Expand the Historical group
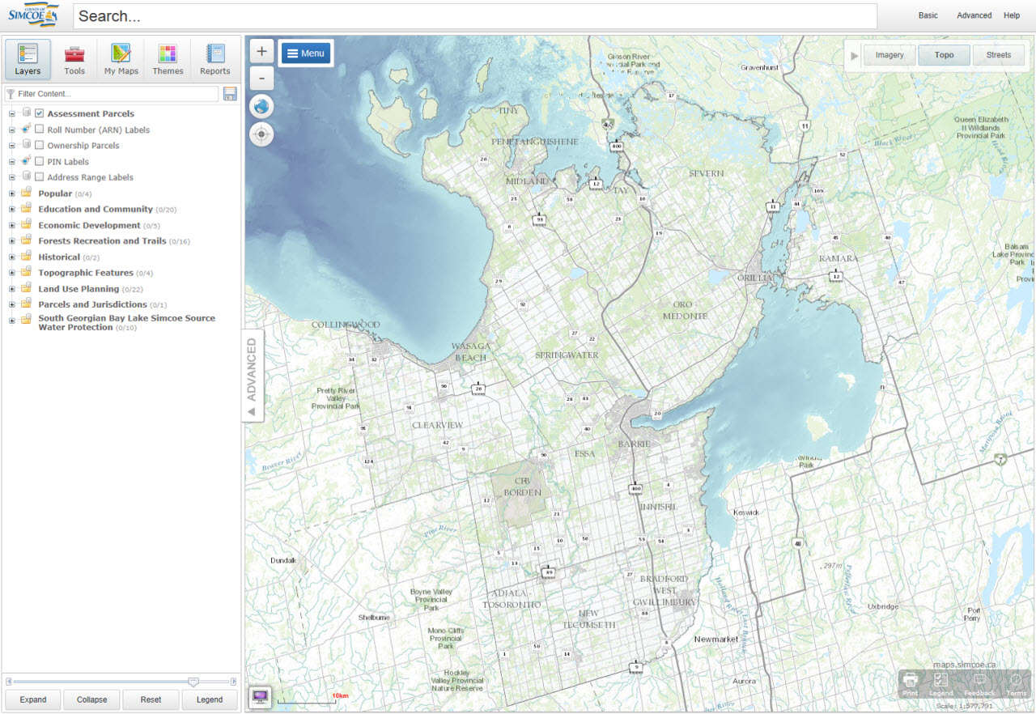Screen dimensions: 1036x714 12,257
